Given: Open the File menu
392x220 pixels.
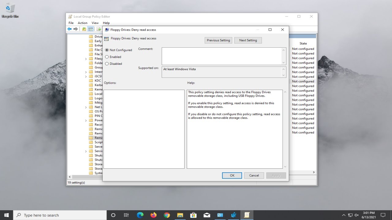Looking at the screenshot, I should click(x=71, y=23).
